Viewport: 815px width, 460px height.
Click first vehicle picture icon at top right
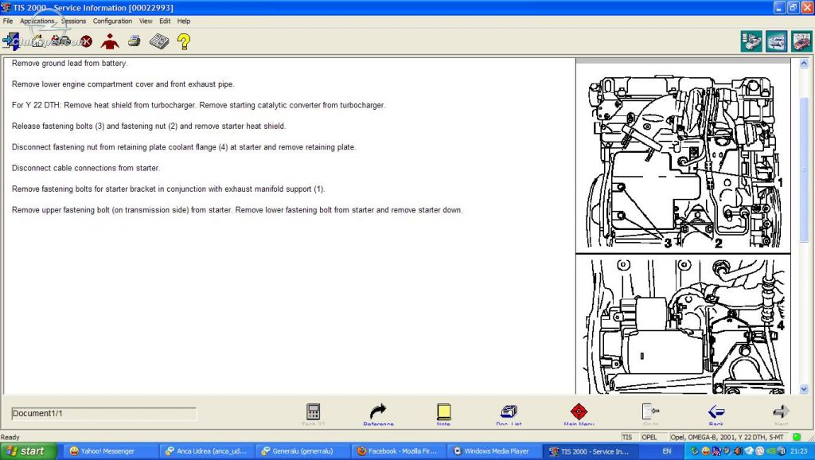751,41
